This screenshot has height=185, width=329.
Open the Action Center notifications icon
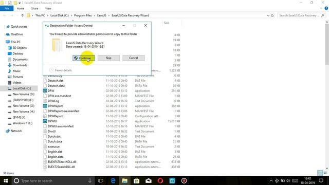pyautogui.click(x=321, y=180)
